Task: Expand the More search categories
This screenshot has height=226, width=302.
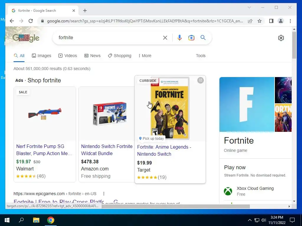Action: pyautogui.click(x=145, y=56)
